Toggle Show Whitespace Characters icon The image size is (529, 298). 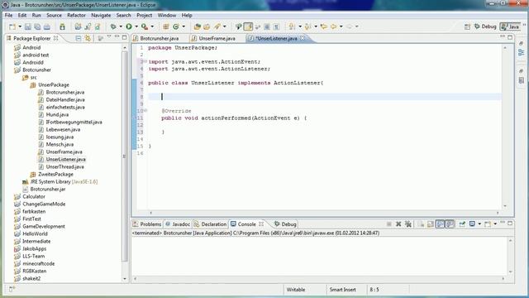[276, 26]
